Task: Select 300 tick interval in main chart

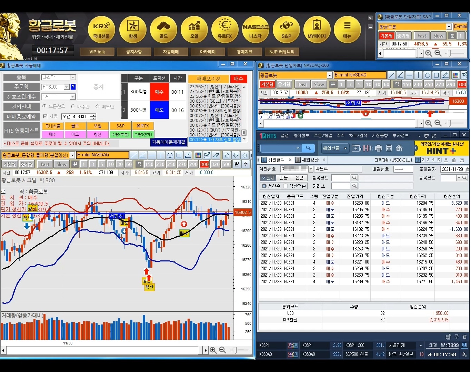Action: tap(204, 164)
